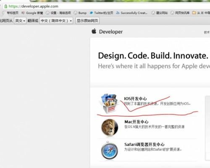Image resolution: width=210 pixels, height=168 pixels.
Task: Open the Mac开发中心 link
Action: coord(136,122)
